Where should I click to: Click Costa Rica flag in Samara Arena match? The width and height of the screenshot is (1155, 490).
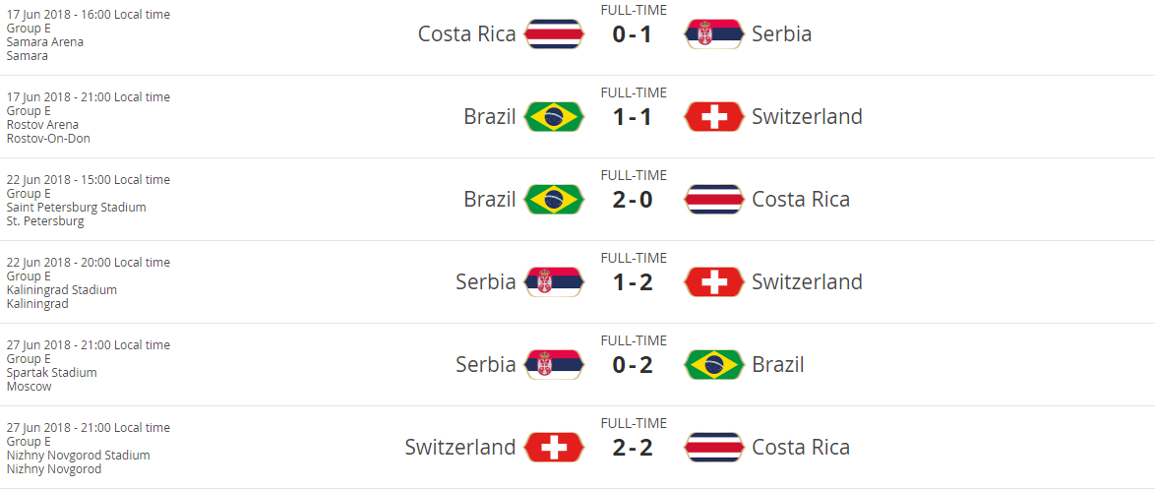tap(554, 34)
